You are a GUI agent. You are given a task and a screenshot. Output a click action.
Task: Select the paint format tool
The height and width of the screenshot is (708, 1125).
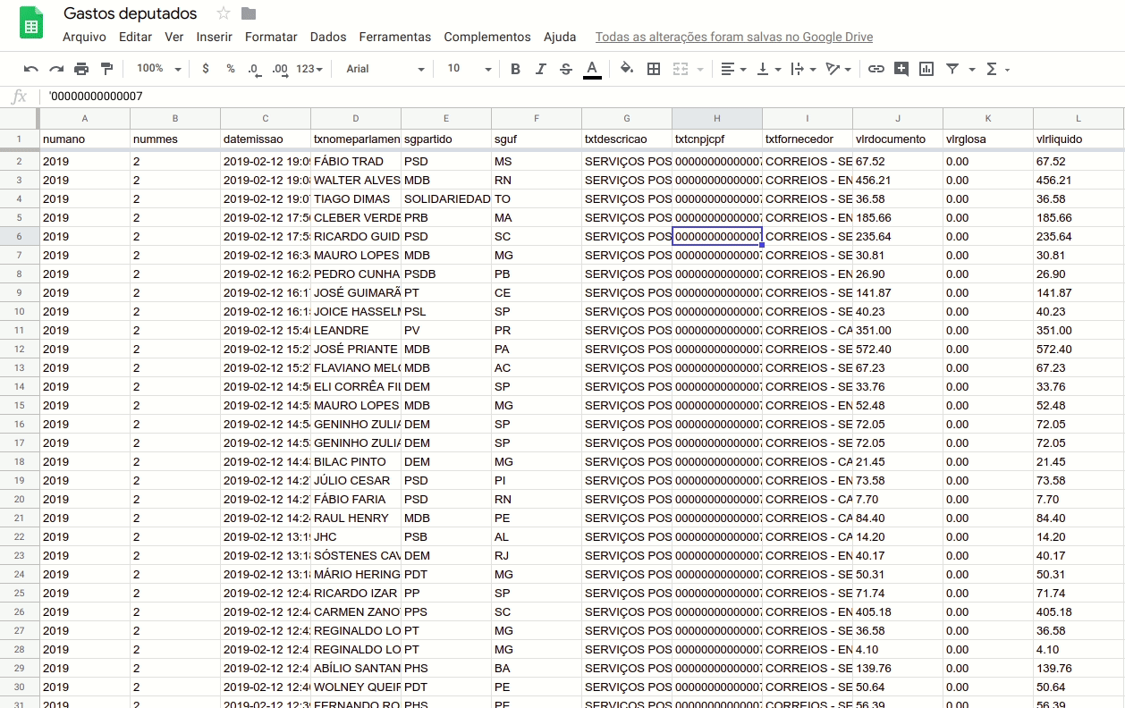click(107, 69)
